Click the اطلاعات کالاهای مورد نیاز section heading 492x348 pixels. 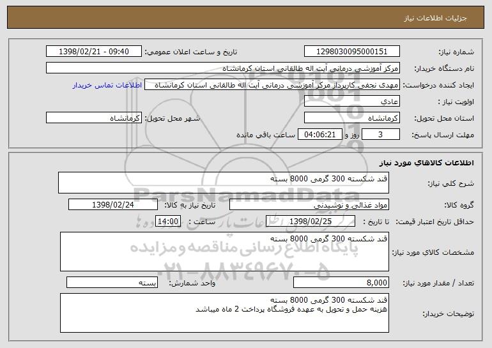click(426, 163)
